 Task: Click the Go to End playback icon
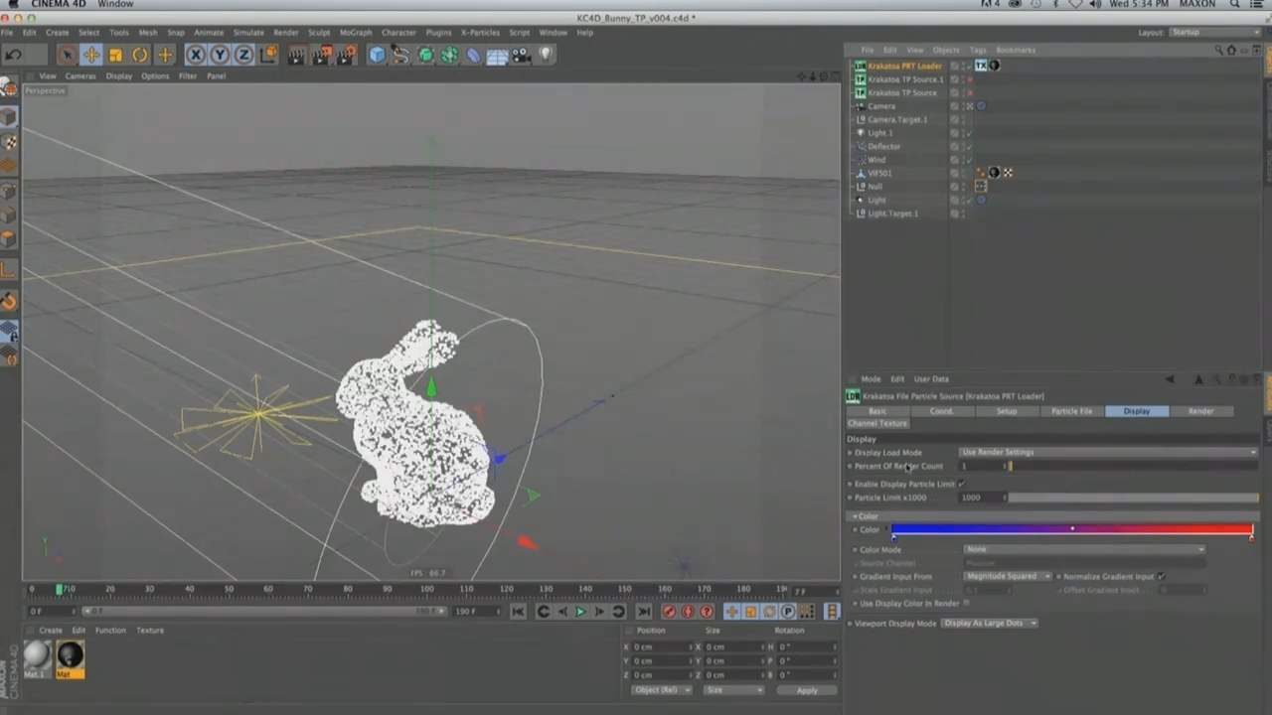(x=643, y=612)
